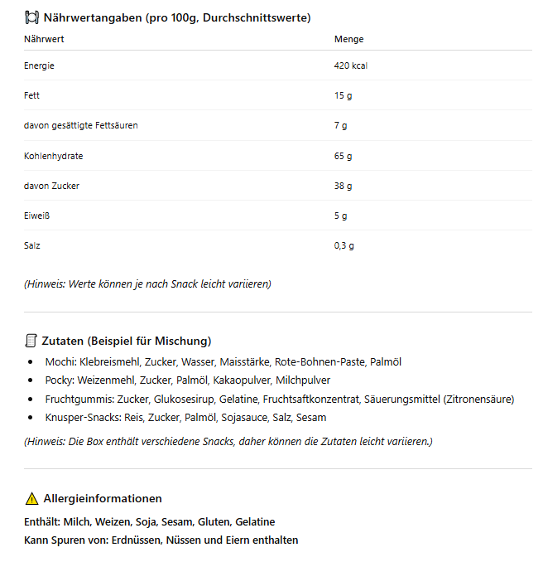543x562 pixels.
Task: Click the Salz value 0,3 g
Action: 344,245
